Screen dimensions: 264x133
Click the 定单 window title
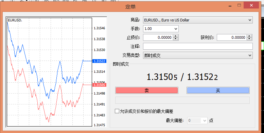(130, 7)
